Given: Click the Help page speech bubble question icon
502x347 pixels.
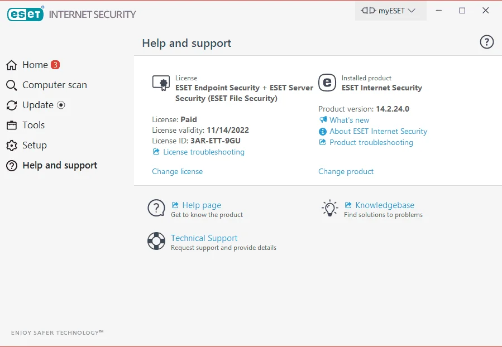Looking at the screenshot, I should 156,208.
